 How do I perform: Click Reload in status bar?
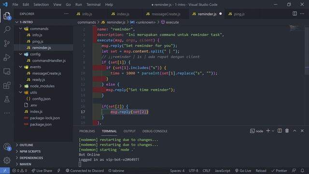click(261, 171)
